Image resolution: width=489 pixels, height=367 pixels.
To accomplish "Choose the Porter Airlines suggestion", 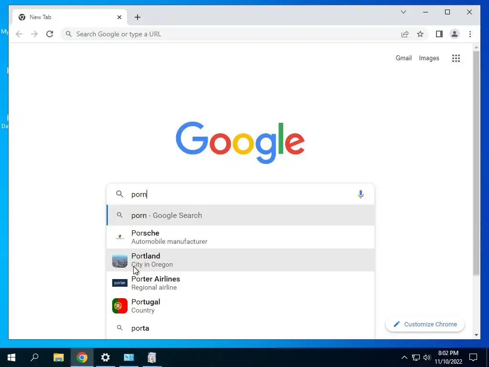I will tap(241, 283).
